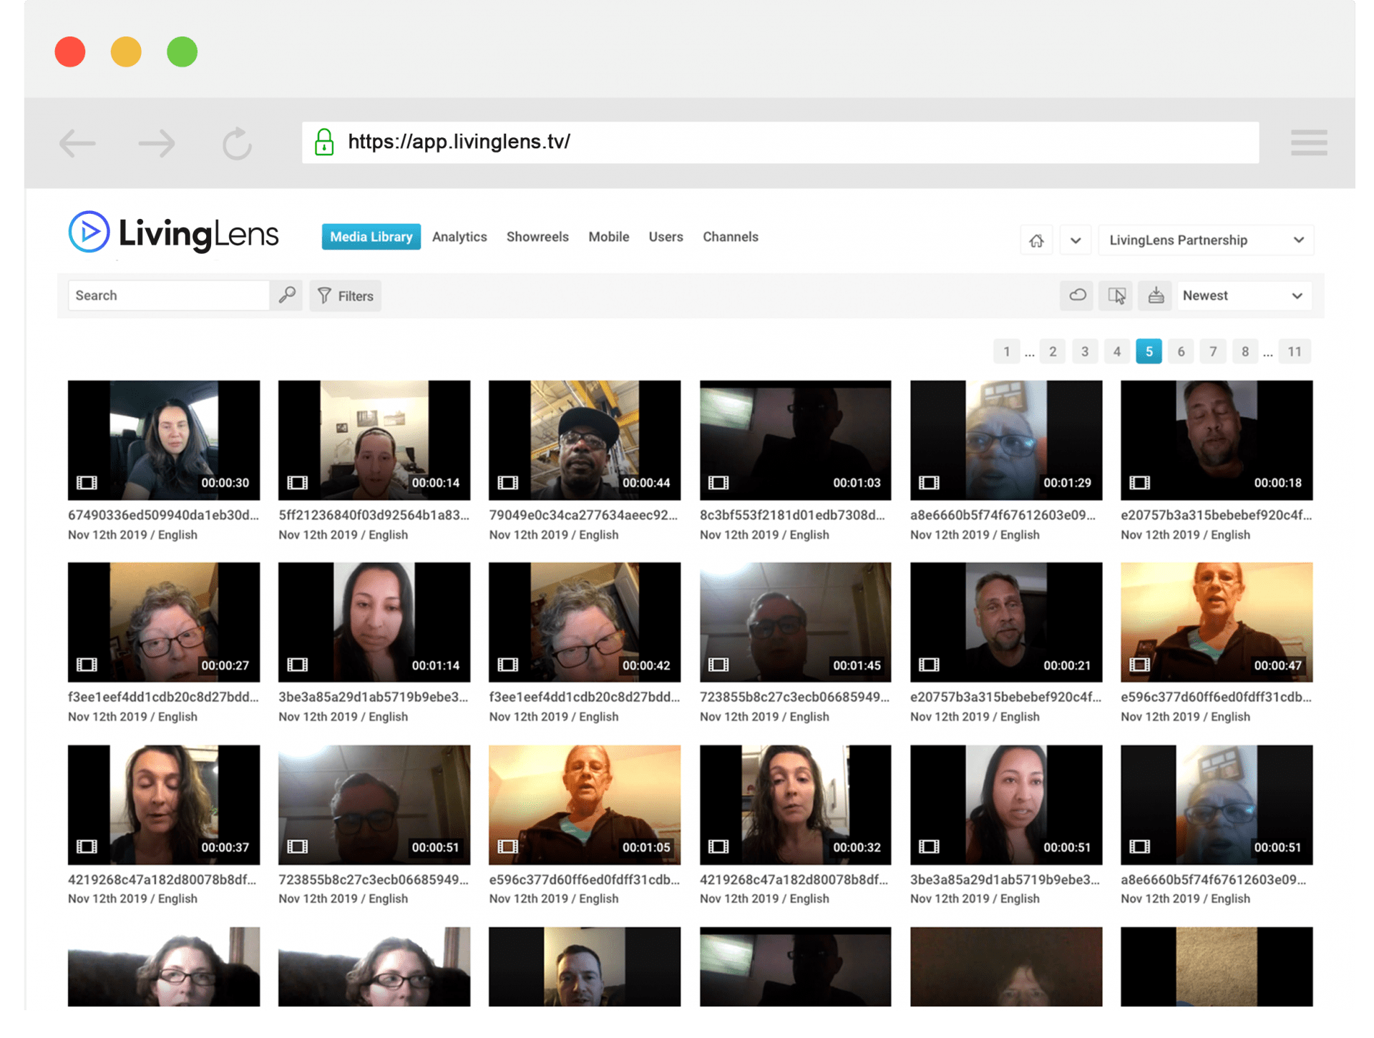Click the green padlock security icon
Image resolution: width=1374 pixels, height=1038 pixels.
[324, 142]
